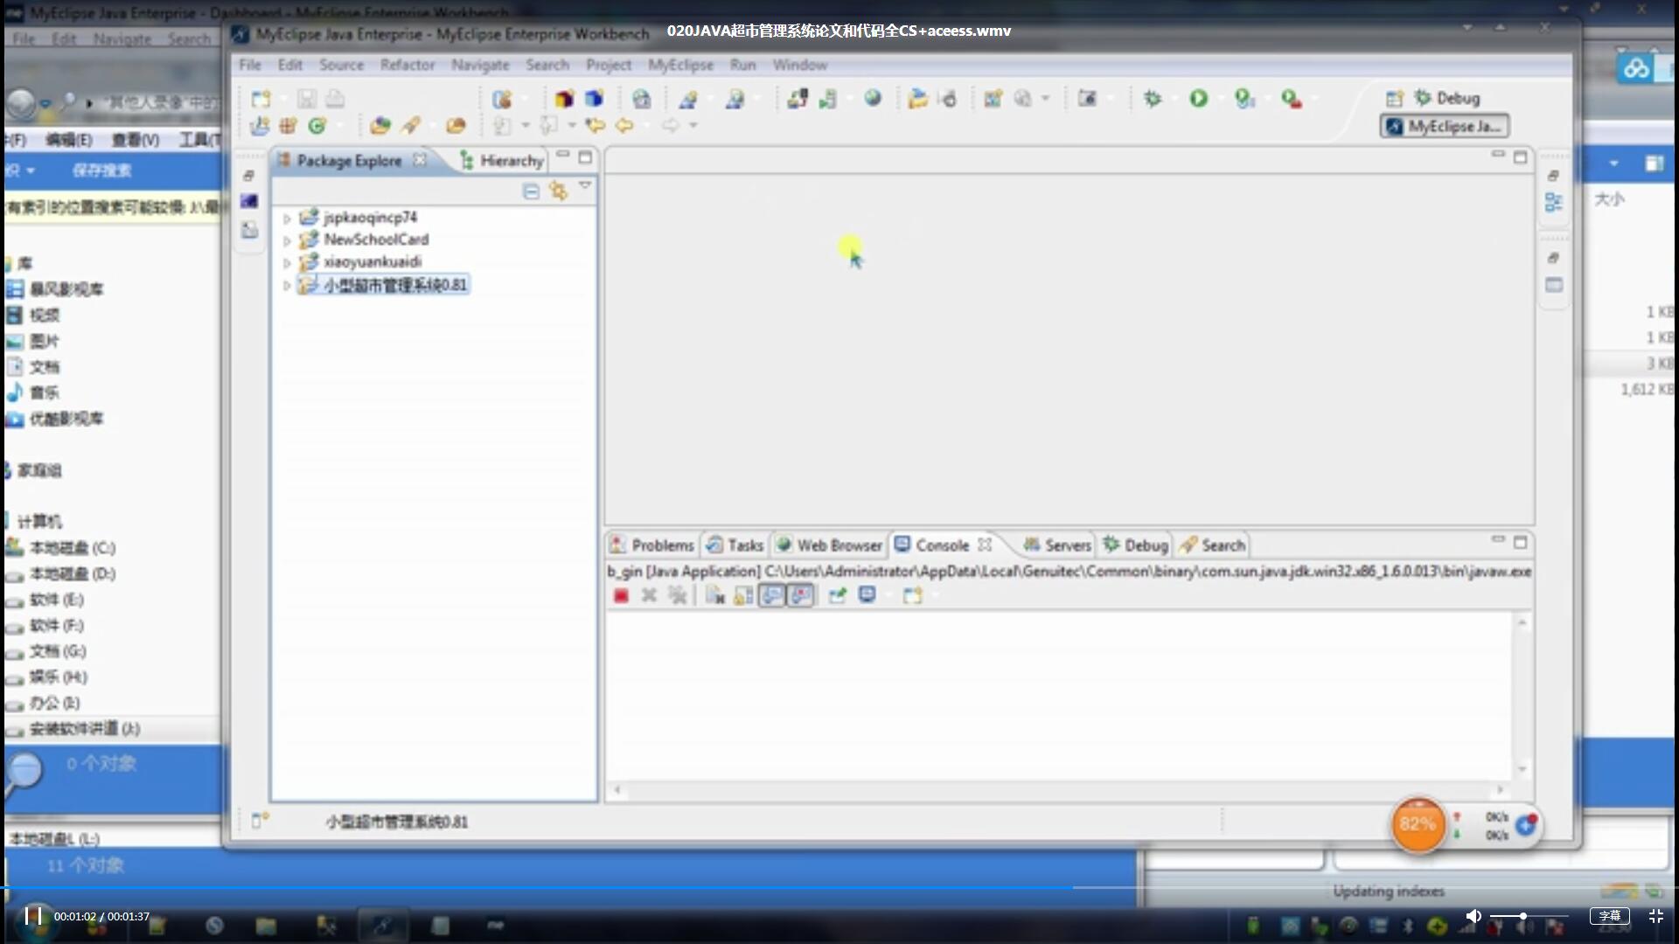Click Remove Launch gray X icon

pyautogui.click(x=649, y=596)
